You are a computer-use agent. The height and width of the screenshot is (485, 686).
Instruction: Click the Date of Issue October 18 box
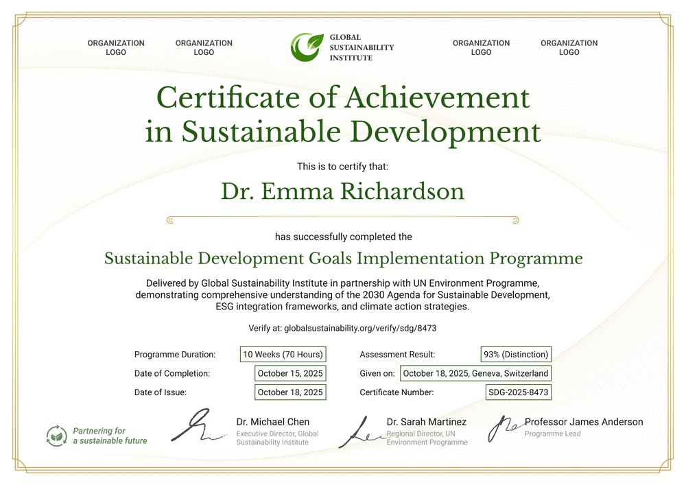(290, 392)
